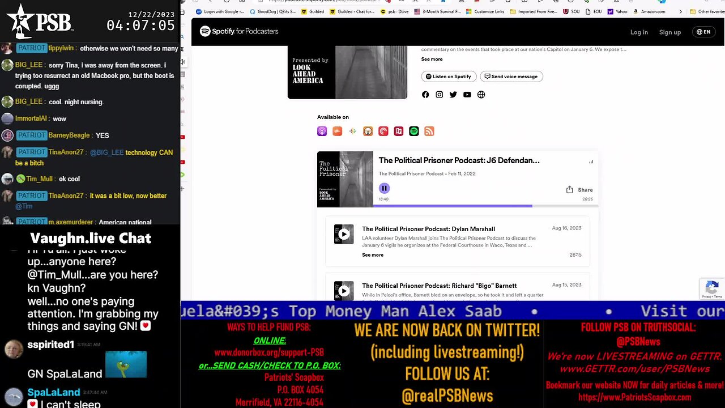
Task: Click the date Aug 16, 2023
Action: pyautogui.click(x=566, y=228)
